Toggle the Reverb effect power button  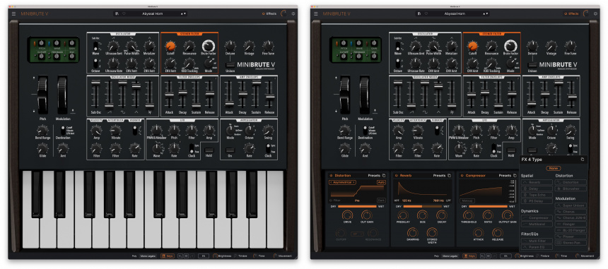(x=397, y=175)
